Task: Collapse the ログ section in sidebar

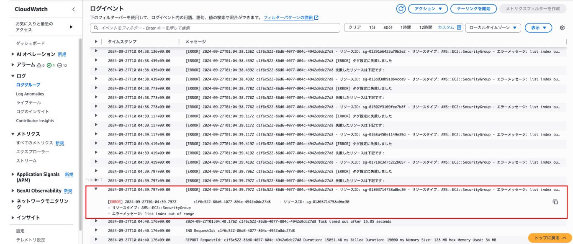Action: tap(13, 76)
